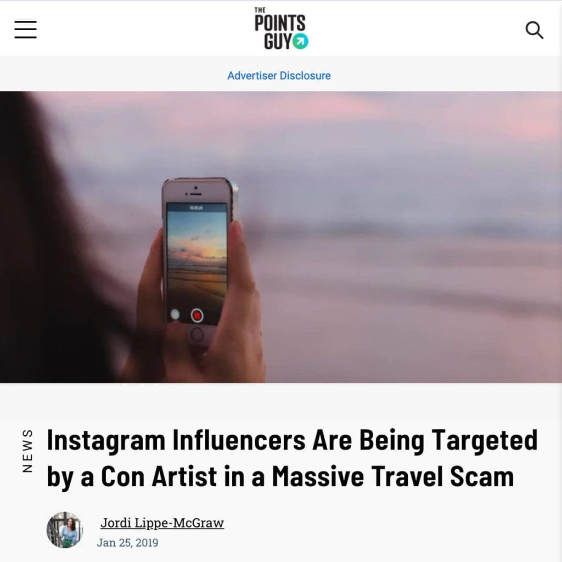562x562 pixels.
Task: Tap red record button on photographed phone
Action: click(197, 316)
